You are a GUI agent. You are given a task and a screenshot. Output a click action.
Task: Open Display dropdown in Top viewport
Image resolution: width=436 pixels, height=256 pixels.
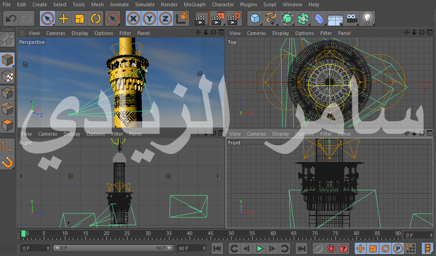tap(280, 33)
